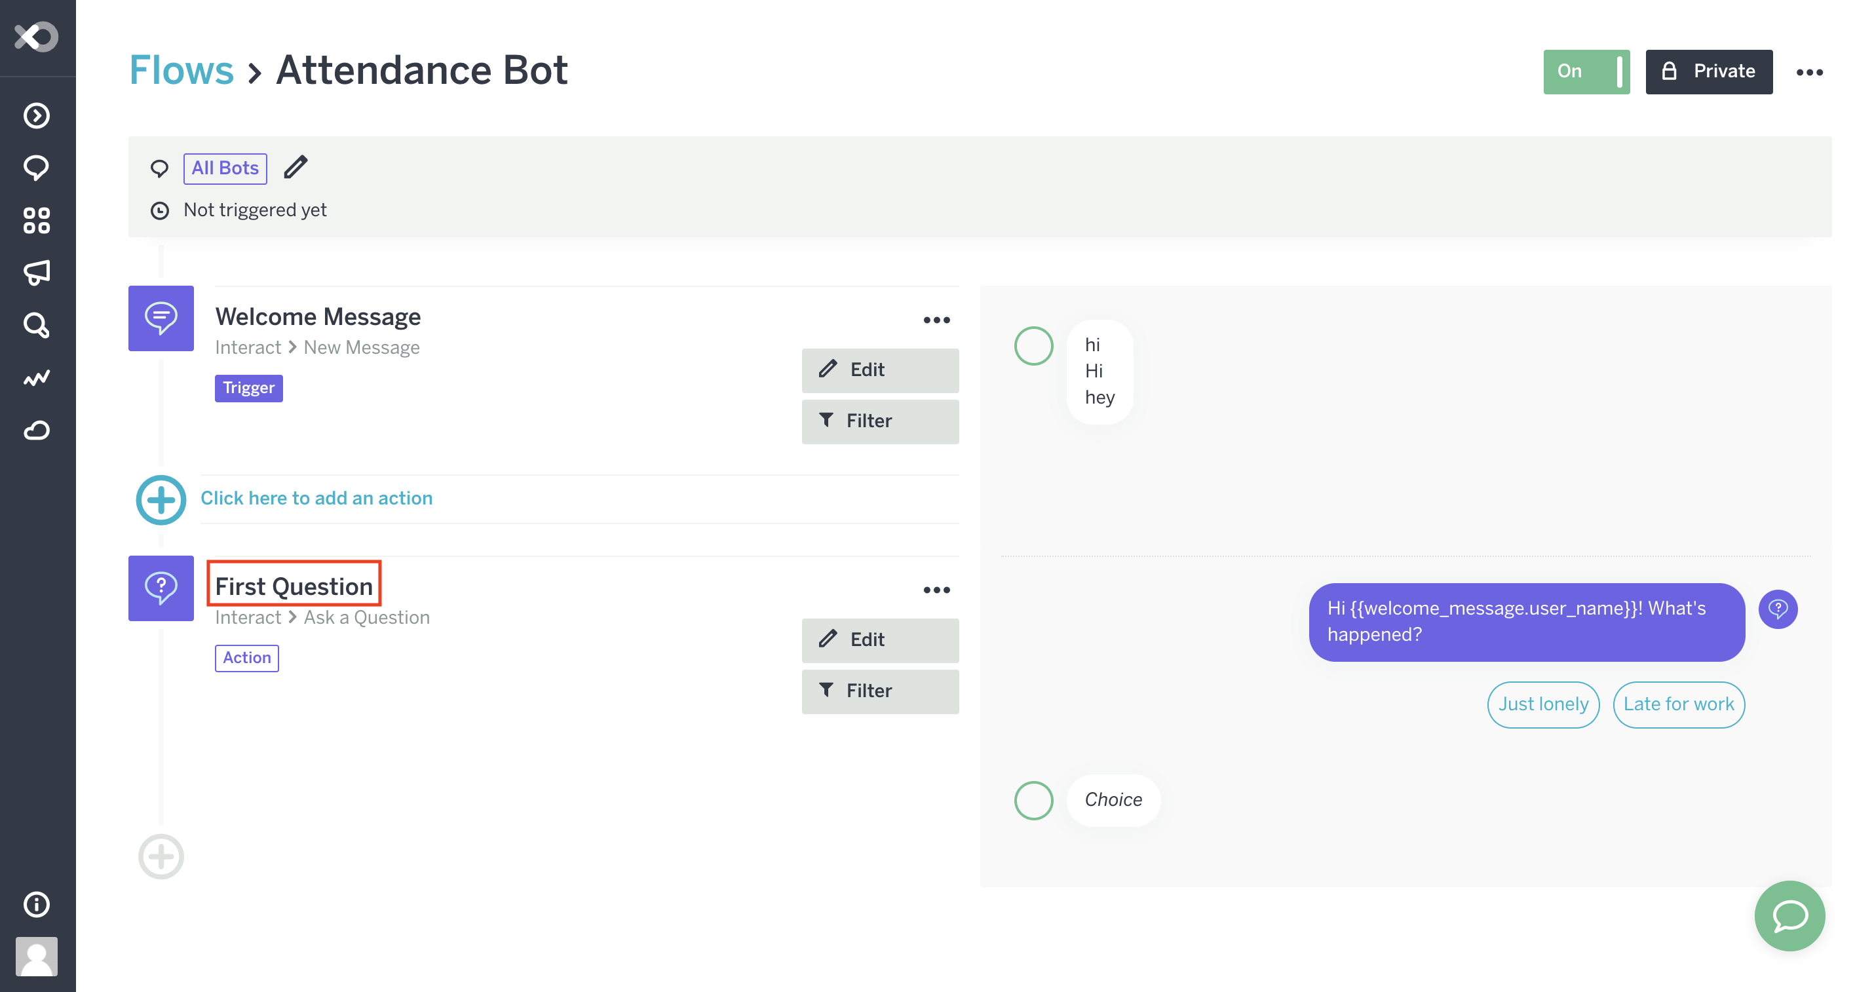This screenshot has width=1874, height=992.
Task: Edit the Welcome Message step
Action: 879,370
